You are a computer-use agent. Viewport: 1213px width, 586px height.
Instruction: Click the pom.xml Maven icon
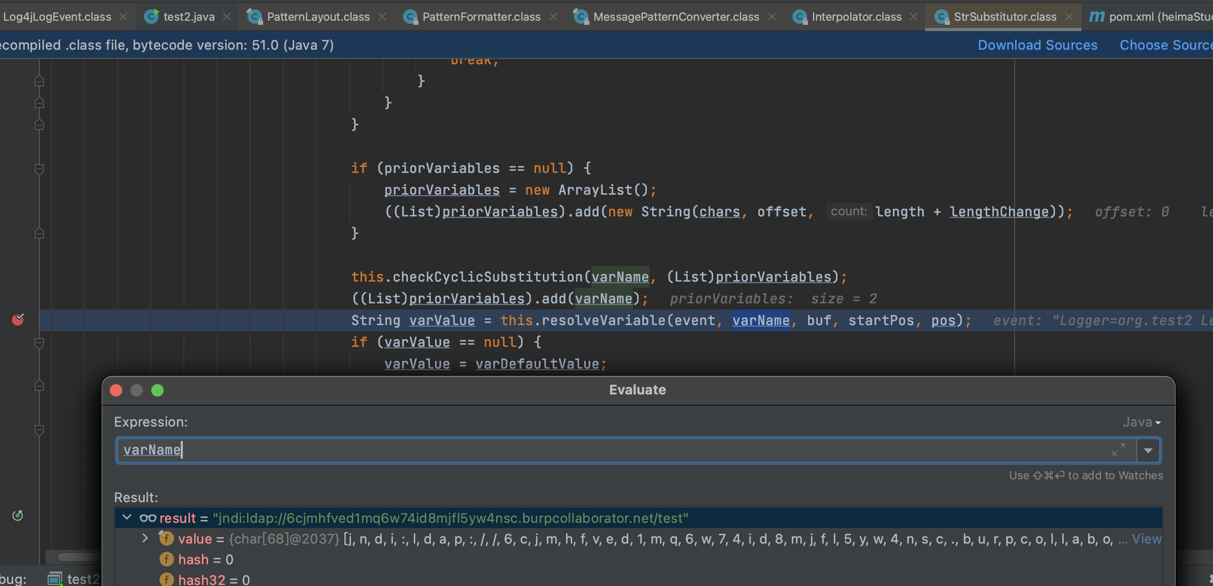[1096, 17]
